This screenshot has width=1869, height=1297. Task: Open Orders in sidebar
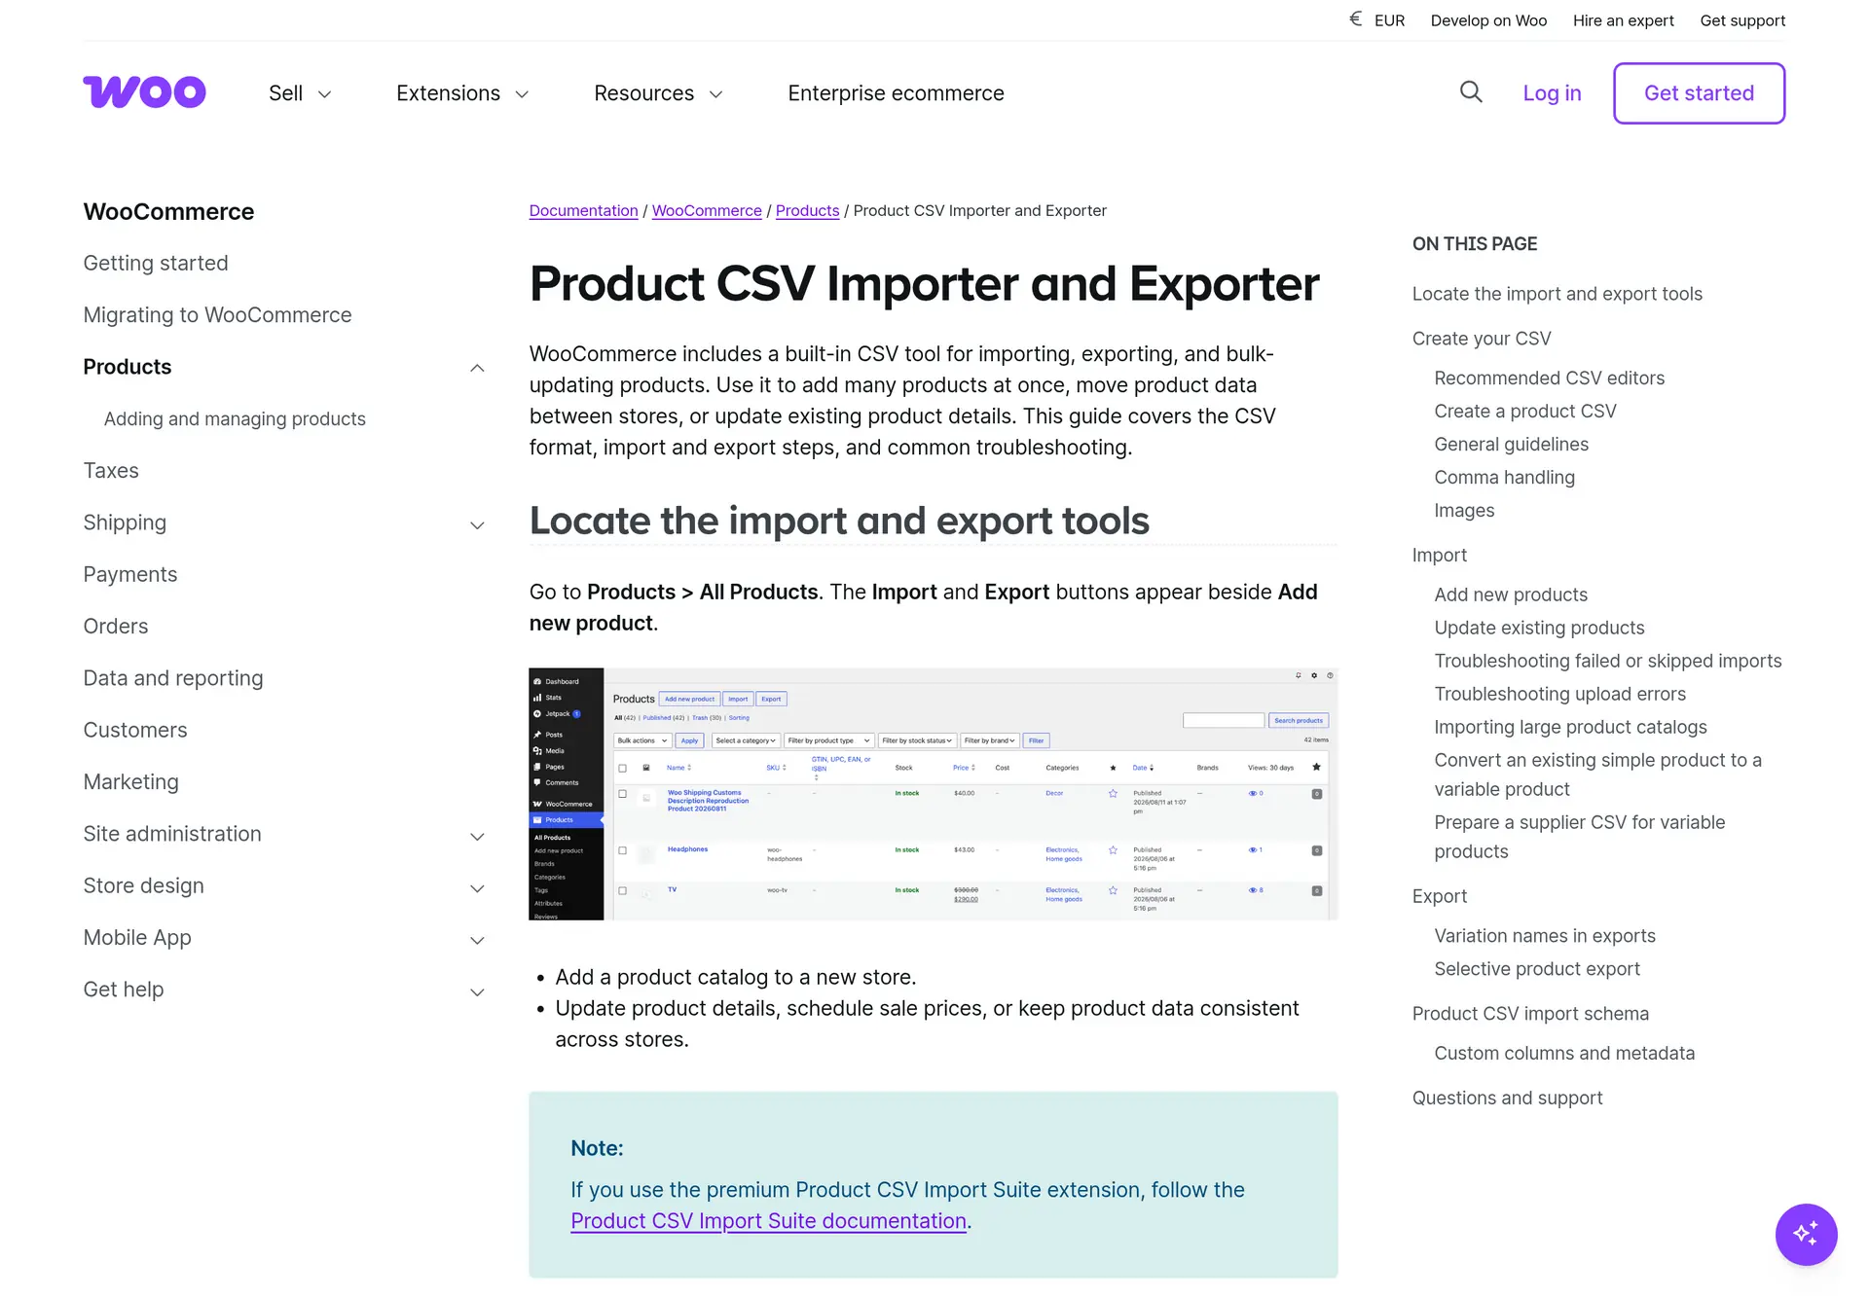(x=116, y=626)
